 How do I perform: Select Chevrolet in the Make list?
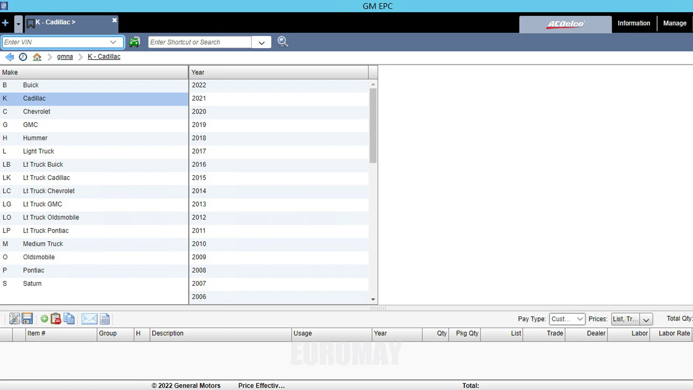pyautogui.click(x=37, y=112)
